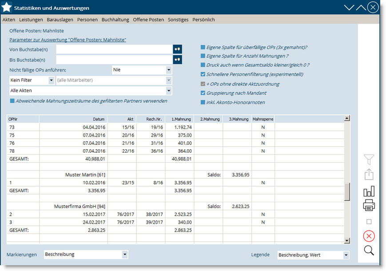Enable Eigene Spalte für überfällige OPs checkbox
The width and height of the screenshot is (386, 271).
click(x=203, y=47)
